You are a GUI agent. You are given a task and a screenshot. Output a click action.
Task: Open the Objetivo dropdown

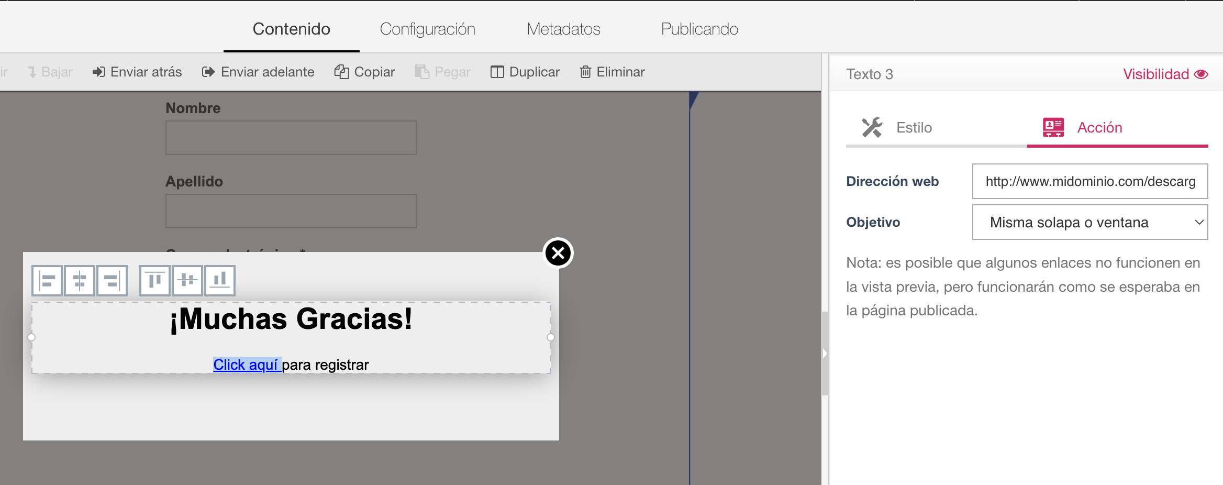tap(1089, 223)
